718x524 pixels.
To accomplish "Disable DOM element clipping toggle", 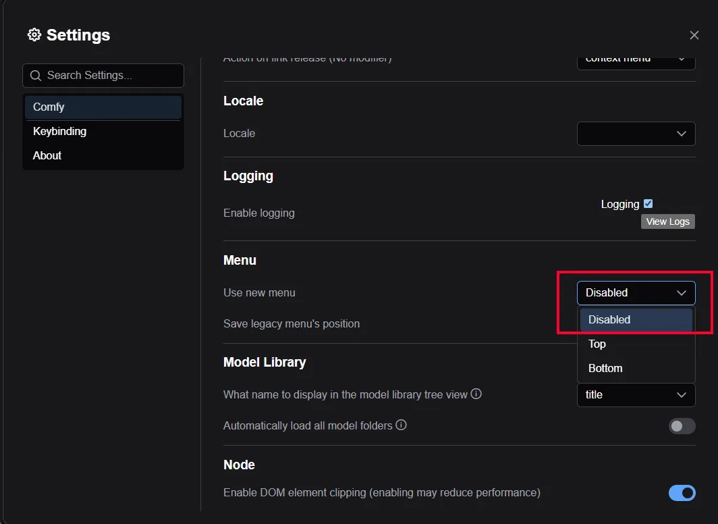I will coord(682,493).
